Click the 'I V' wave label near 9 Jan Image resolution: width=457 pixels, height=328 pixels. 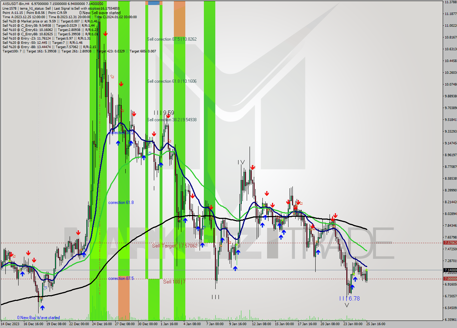pyautogui.click(x=241, y=162)
